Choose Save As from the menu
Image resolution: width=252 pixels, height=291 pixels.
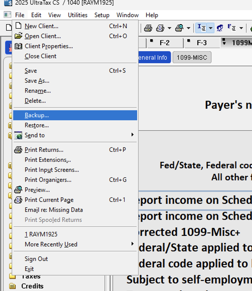tap(75, 81)
